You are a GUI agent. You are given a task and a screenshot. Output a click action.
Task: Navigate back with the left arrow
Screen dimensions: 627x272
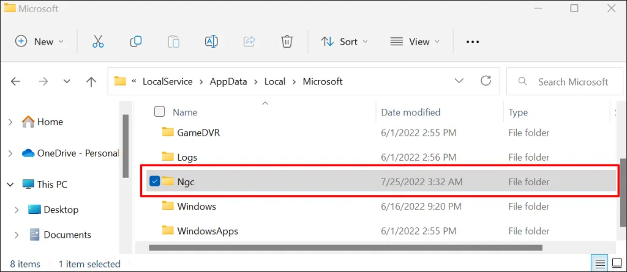point(16,81)
